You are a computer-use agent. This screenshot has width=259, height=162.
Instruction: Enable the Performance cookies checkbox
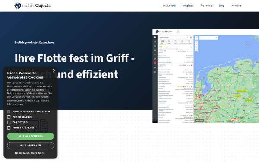pos(9,117)
